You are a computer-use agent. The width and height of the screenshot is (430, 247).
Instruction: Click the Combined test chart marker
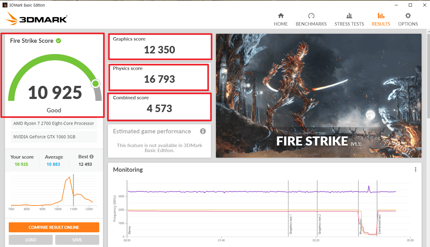pos(379,224)
